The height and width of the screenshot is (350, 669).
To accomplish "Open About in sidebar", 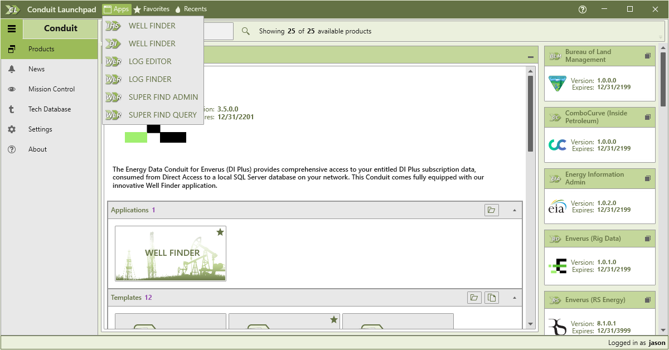I will click(x=49, y=149).
